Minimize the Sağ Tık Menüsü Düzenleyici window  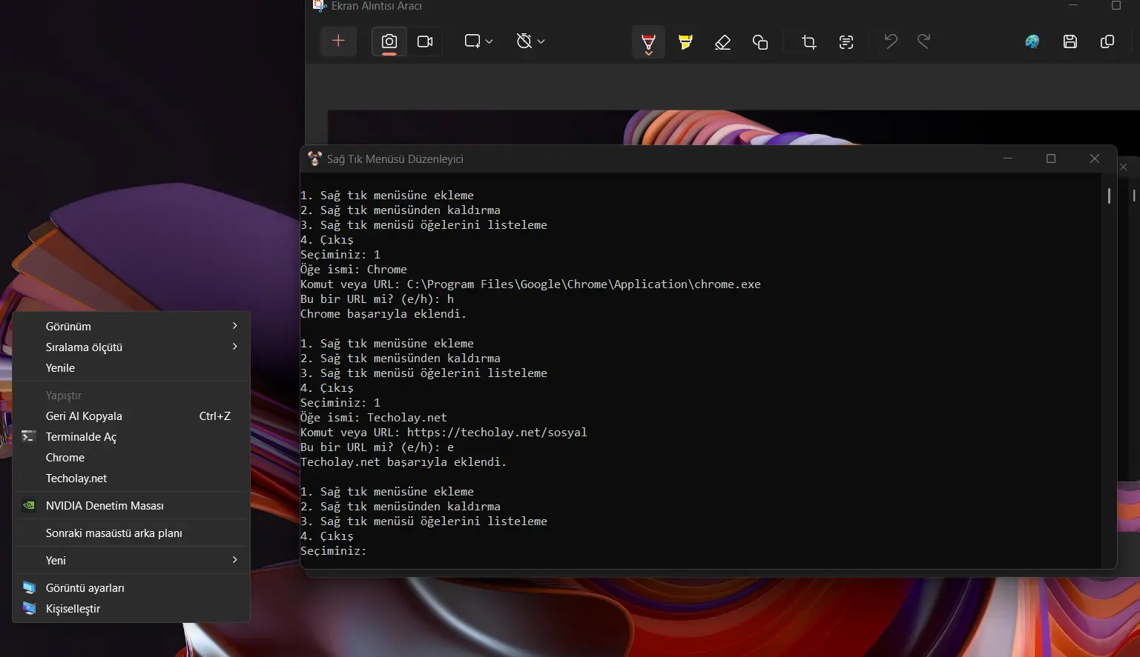[x=1008, y=159]
